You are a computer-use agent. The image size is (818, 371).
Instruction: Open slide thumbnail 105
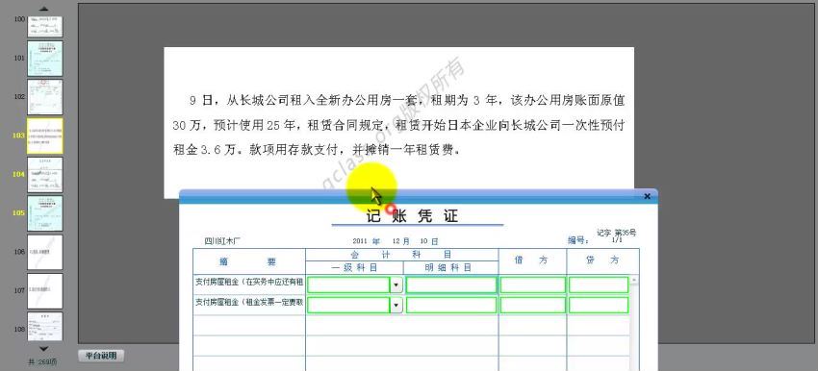click(45, 213)
